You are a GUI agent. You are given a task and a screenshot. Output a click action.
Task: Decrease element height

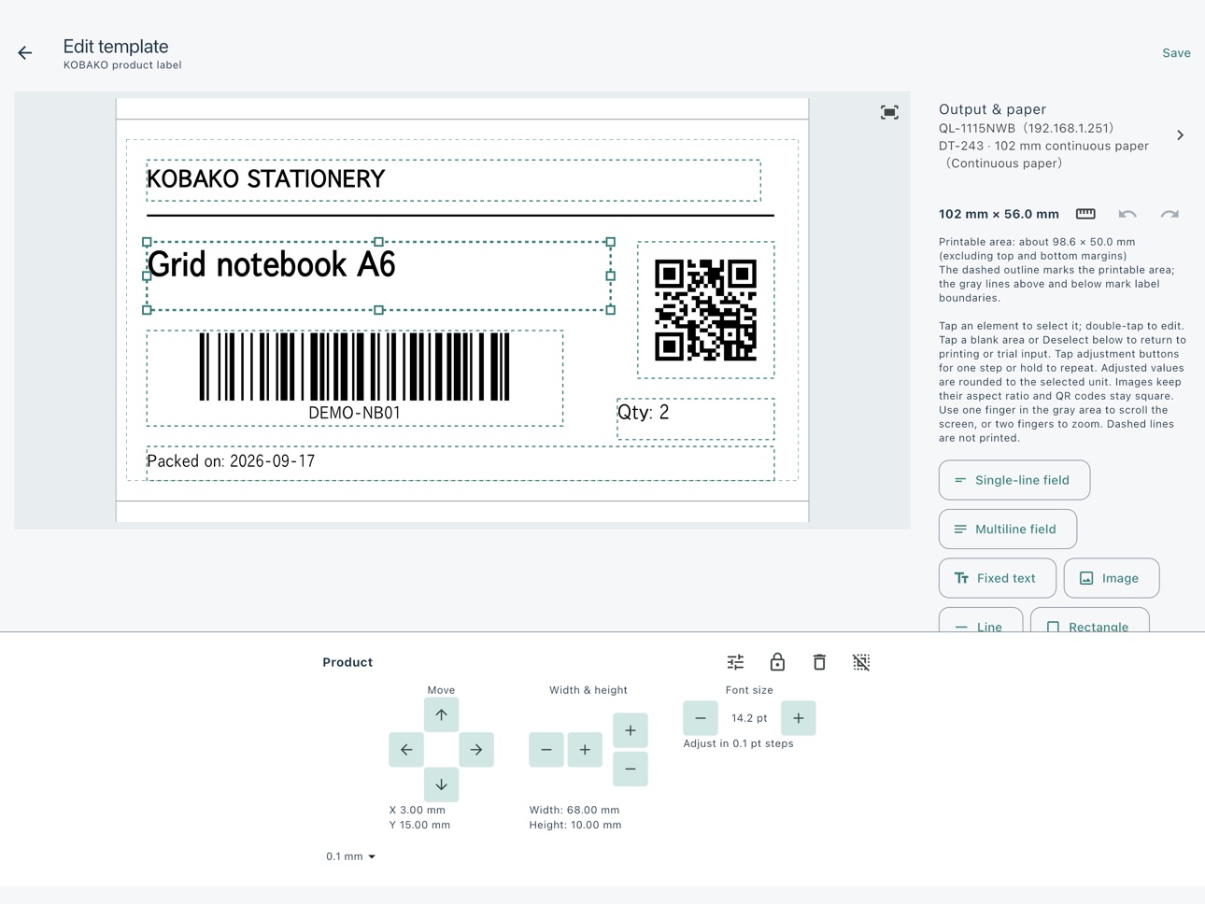tap(631, 769)
